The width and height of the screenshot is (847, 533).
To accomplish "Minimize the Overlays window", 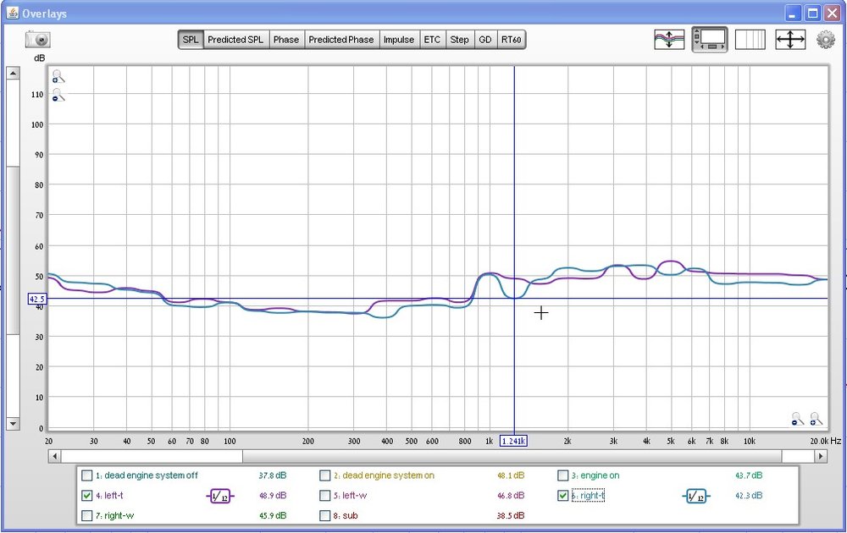I will tap(793, 14).
